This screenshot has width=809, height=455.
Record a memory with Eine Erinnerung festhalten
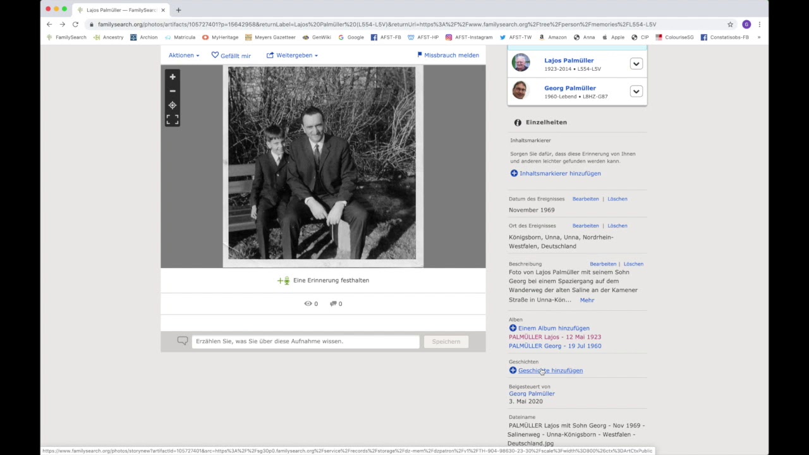coord(323,281)
